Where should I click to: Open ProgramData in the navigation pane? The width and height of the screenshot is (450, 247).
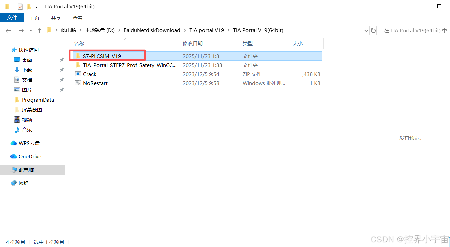click(x=38, y=100)
